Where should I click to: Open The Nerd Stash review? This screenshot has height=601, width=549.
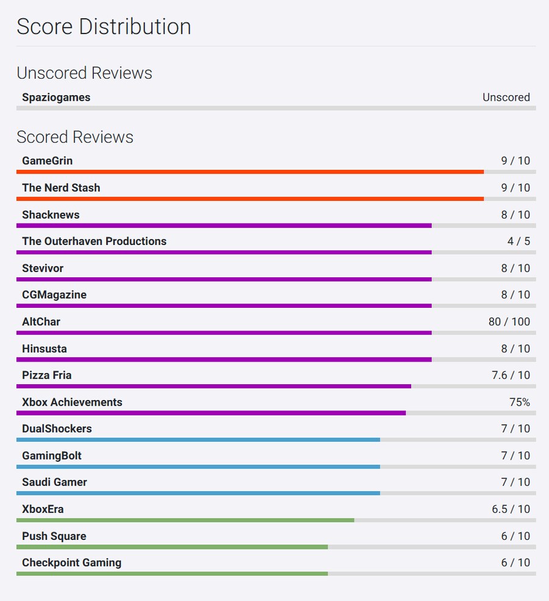coord(61,188)
